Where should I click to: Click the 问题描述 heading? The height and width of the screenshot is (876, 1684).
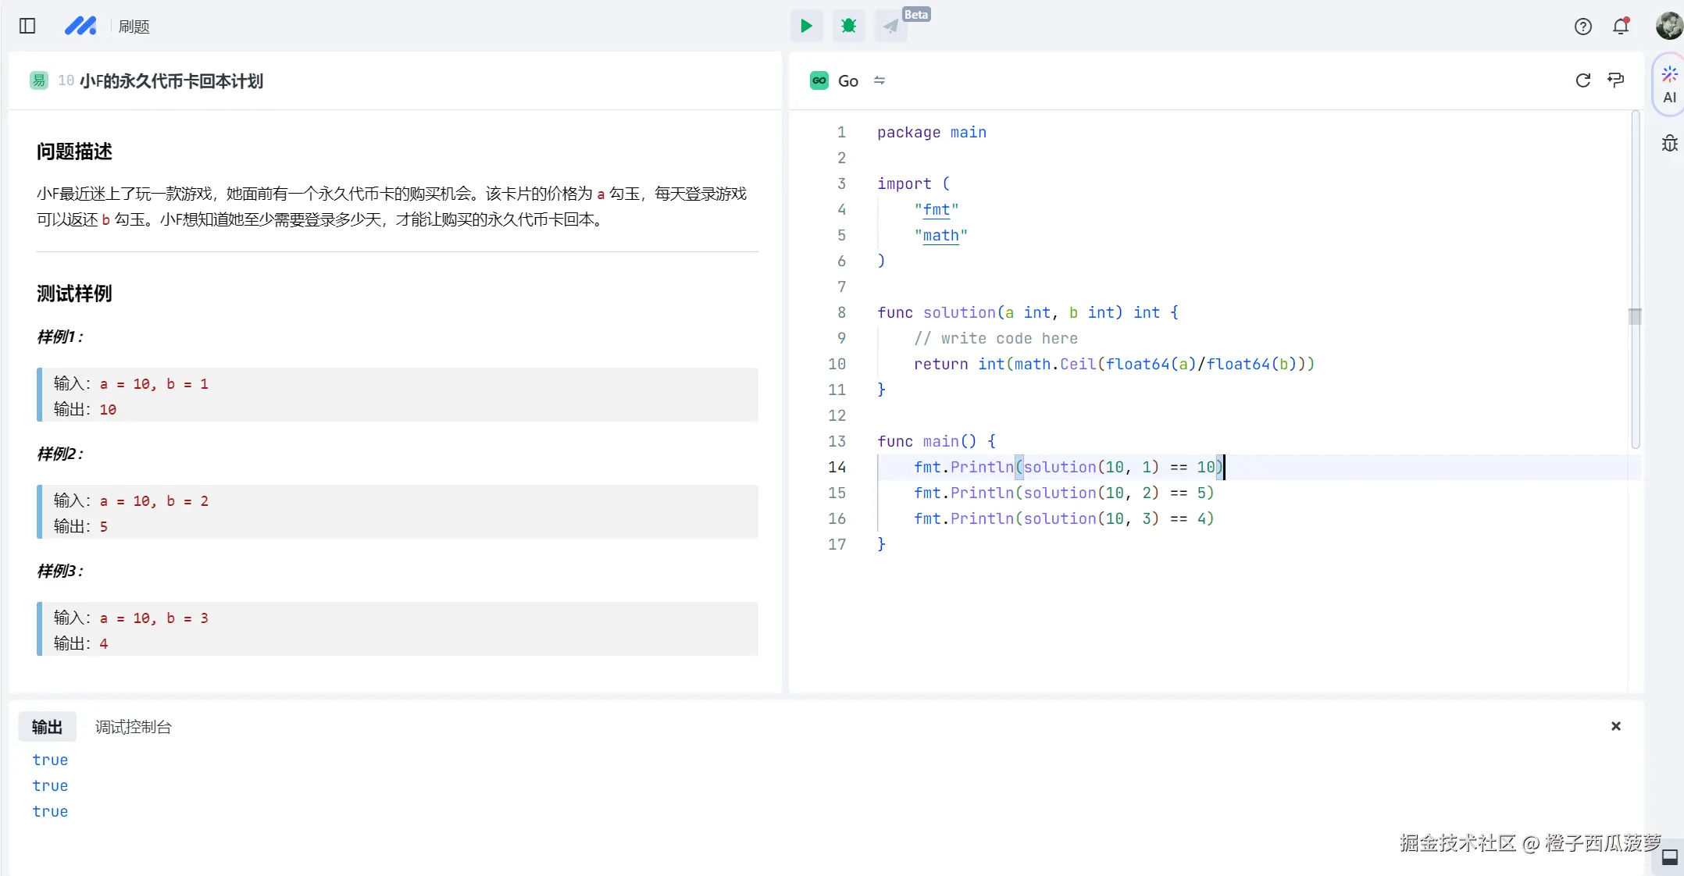pyautogui.click(x=74, y=151)
